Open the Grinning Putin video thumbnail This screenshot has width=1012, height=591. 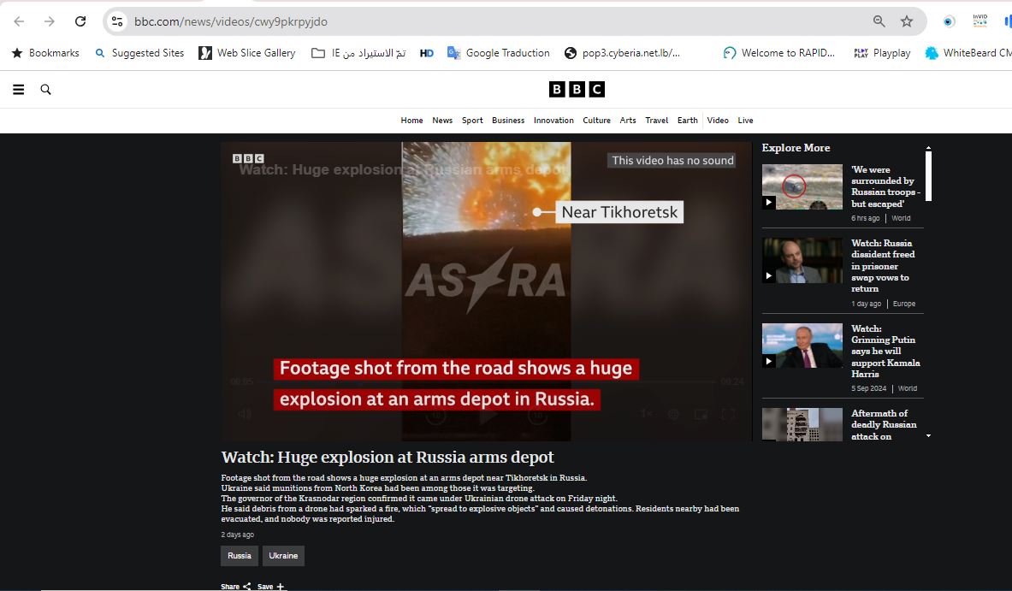tap(802, 346)
